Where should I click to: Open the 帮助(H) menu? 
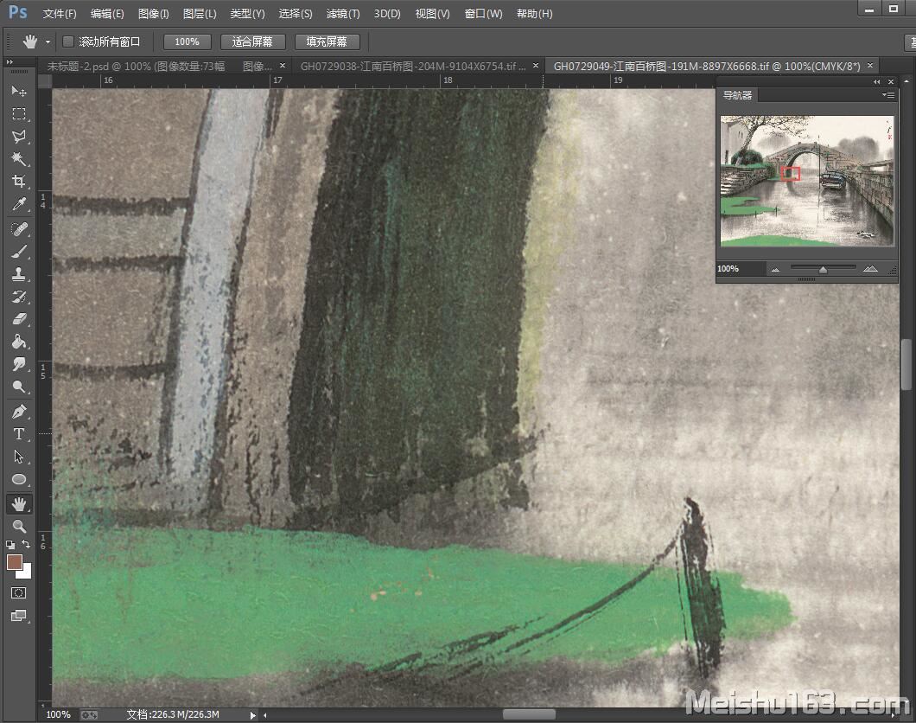[x=535, y=14]
